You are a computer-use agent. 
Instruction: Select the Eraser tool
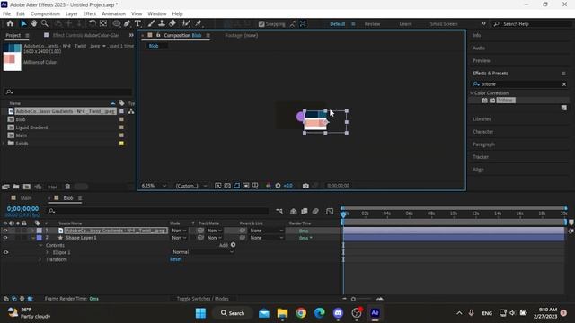pyautogui.click(x=172, y=23)
